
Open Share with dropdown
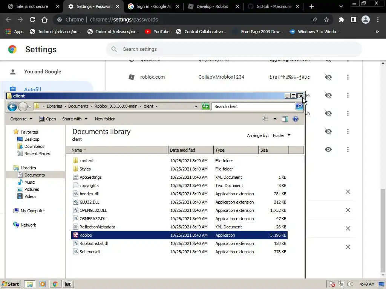(x=75, y=119)
